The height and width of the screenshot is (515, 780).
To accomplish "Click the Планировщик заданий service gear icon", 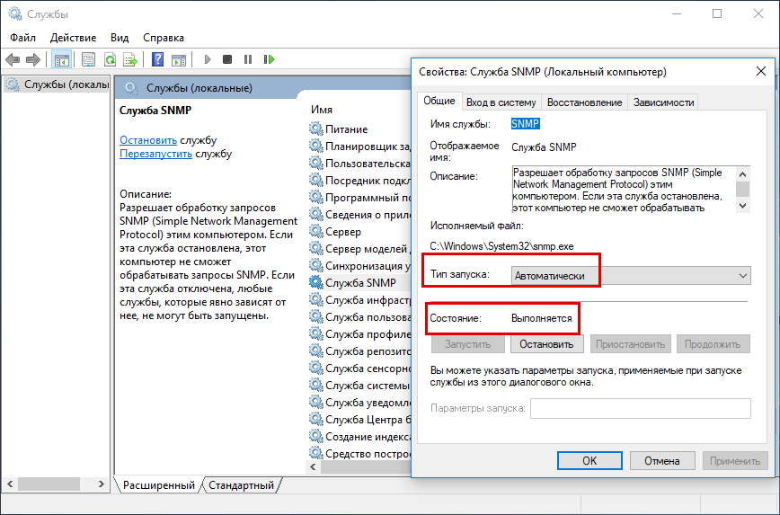I will point(316,147).
